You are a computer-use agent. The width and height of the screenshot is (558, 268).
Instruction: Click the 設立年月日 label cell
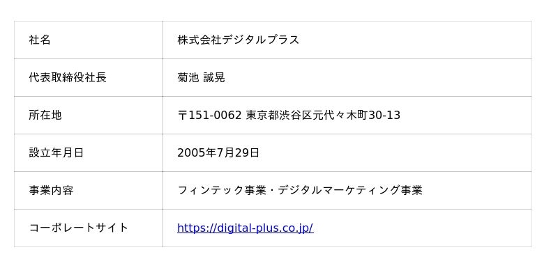click(x=89, y=152)
